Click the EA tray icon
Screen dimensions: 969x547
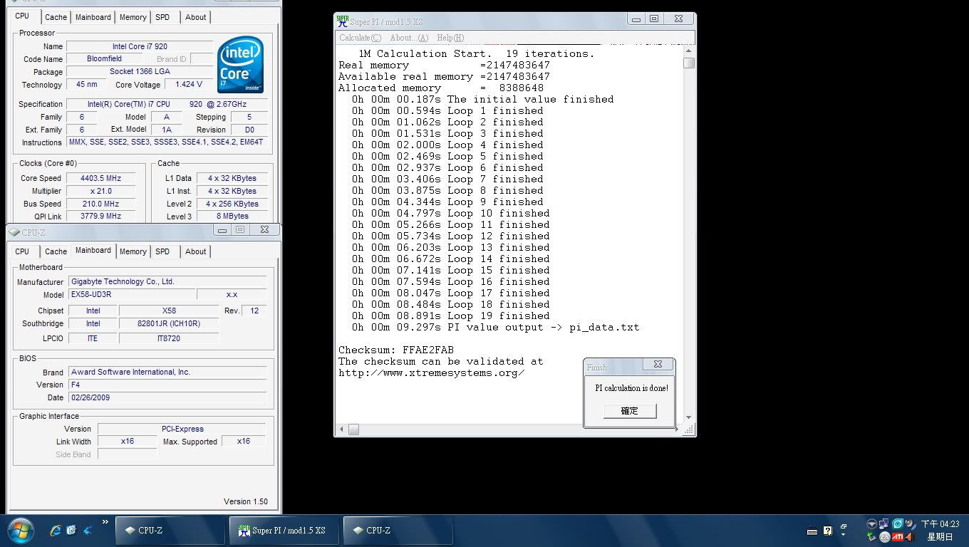(885, 537)
